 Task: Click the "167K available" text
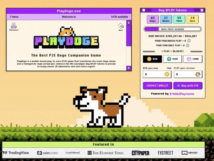tap(119, 17)
